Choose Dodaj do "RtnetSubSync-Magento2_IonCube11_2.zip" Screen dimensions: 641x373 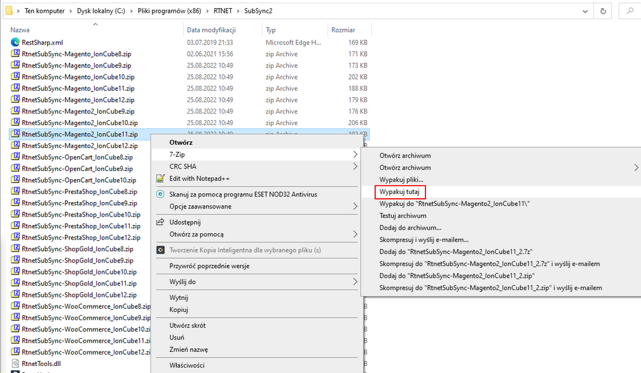pyautogui.click(x=457, y=276)
